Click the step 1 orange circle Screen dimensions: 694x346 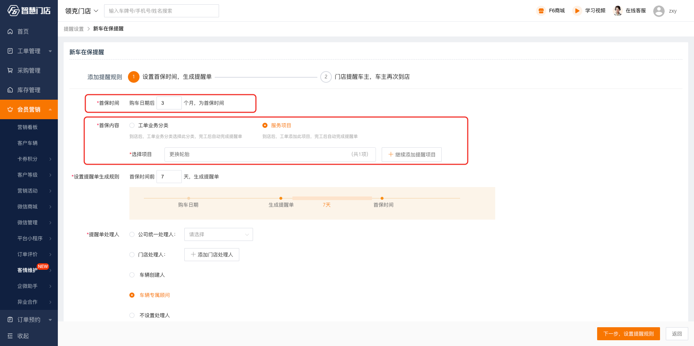point(134,77)
